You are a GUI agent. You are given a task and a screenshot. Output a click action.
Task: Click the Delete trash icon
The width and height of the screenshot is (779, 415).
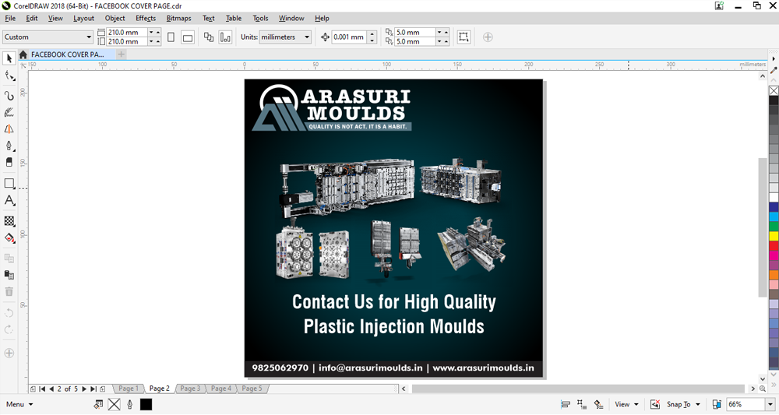tap(9, 291)
